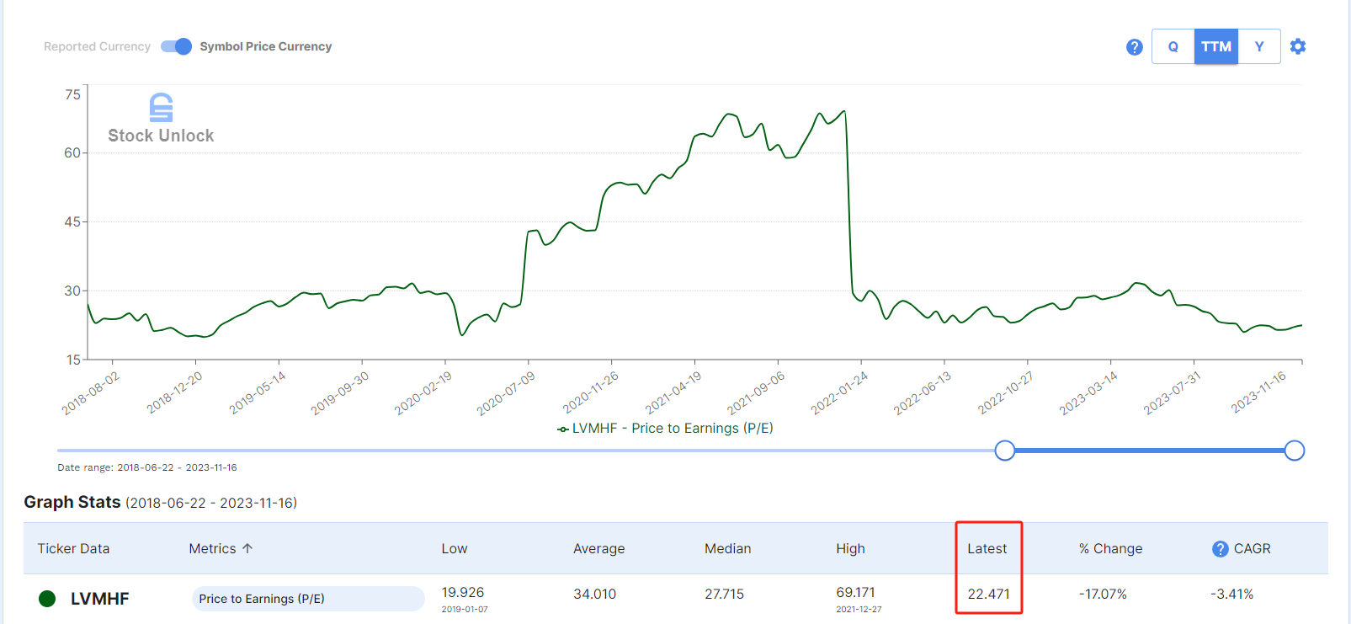Click the low date 2019-01-07
The height and width of the screenshot is (624, 1351).
(x=465, y=609)
